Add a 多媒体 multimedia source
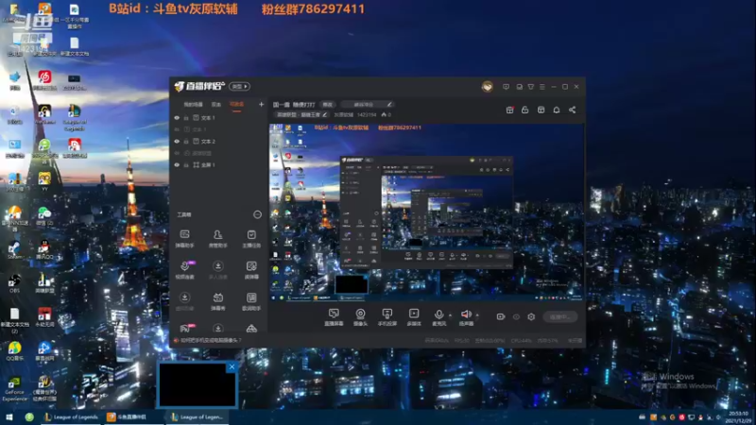The height and width of the screenshot is (425, 756). [x=414, y=317]
